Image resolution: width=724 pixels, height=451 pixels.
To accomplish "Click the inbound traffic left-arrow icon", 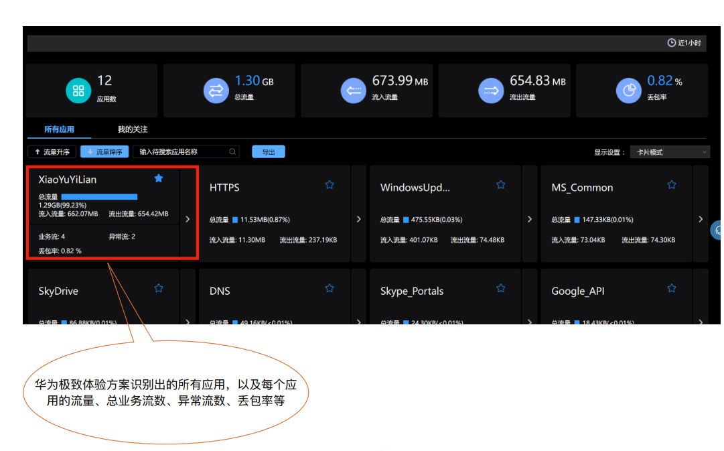I will click(x=353, y=90).
